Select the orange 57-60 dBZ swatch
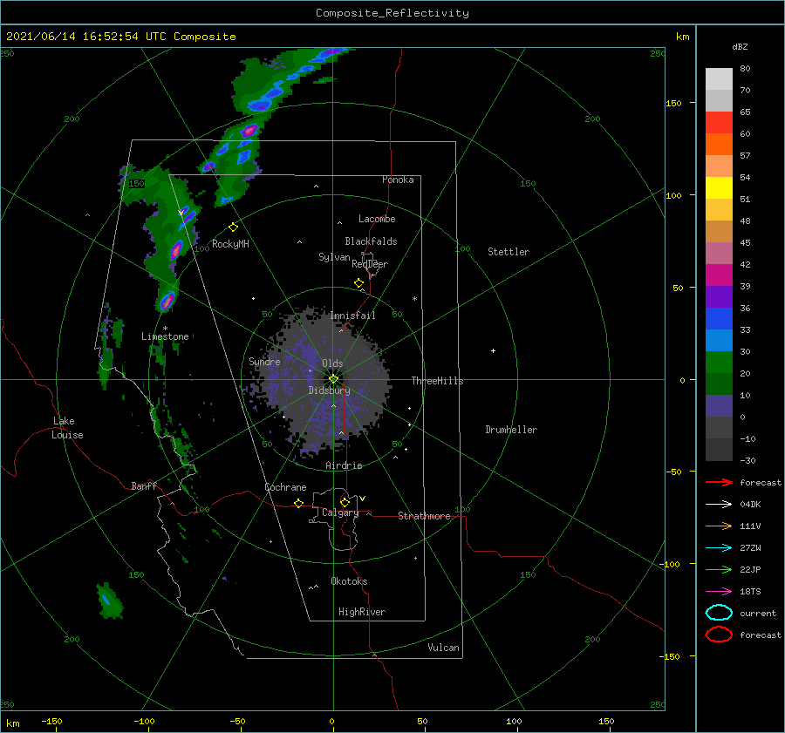The width and height of the screenshot is (785, 733). pos(719,144)
